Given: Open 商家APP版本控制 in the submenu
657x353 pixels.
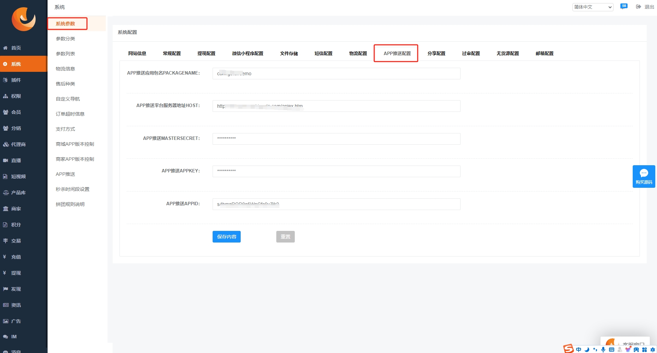Looking at the screenshot, I should [75, 159].
